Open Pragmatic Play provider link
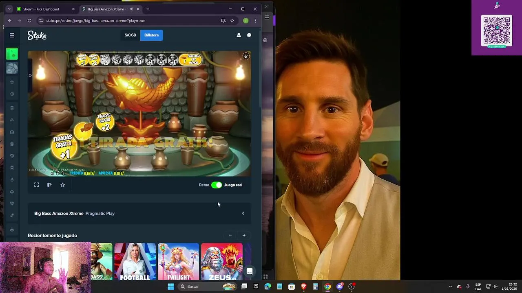Screen dimensions: 522x293 (x=100, y=213)
